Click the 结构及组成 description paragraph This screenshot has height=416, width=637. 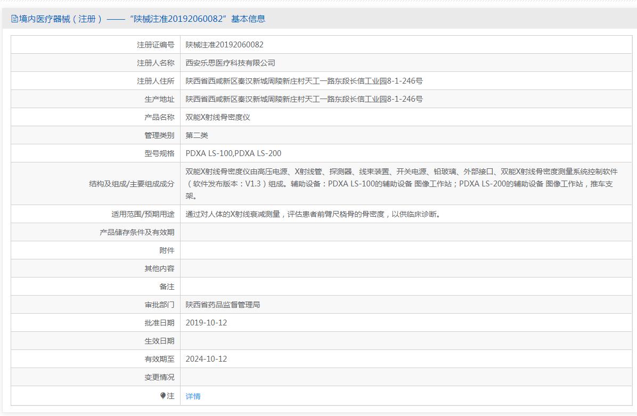tap(402, 184)
